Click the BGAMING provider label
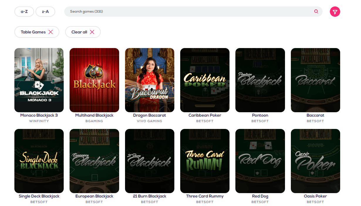 [x=94, y=121]
